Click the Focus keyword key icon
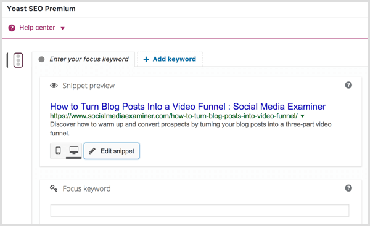The height and width of the screenshot is (226, 370). point(54,188)
